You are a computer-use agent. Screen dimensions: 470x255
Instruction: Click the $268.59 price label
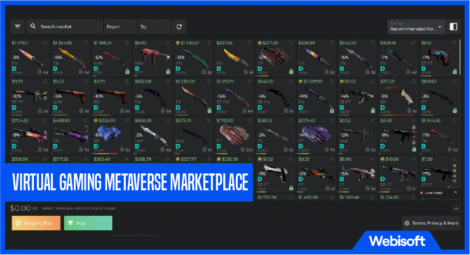click(143, 160)
